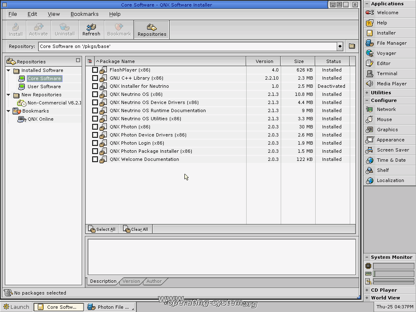Click the CPU usage bar in System Monitor
Screen dimensions: 416x312
click(393, 266)
